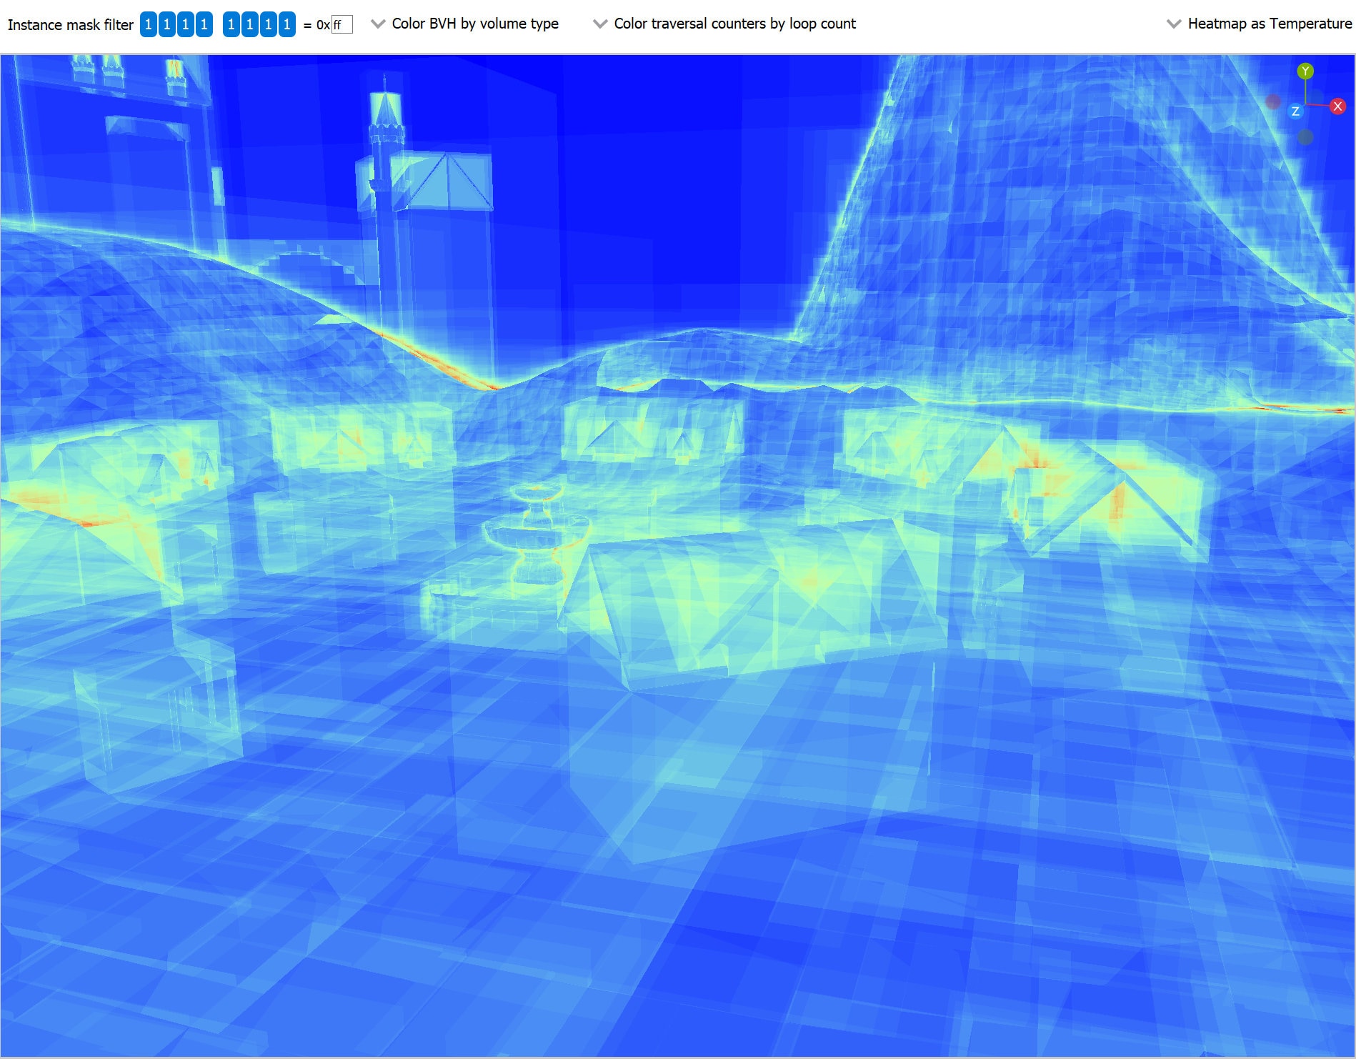
Task: Toggle second bit in right mask group
Action: (250, 24)
